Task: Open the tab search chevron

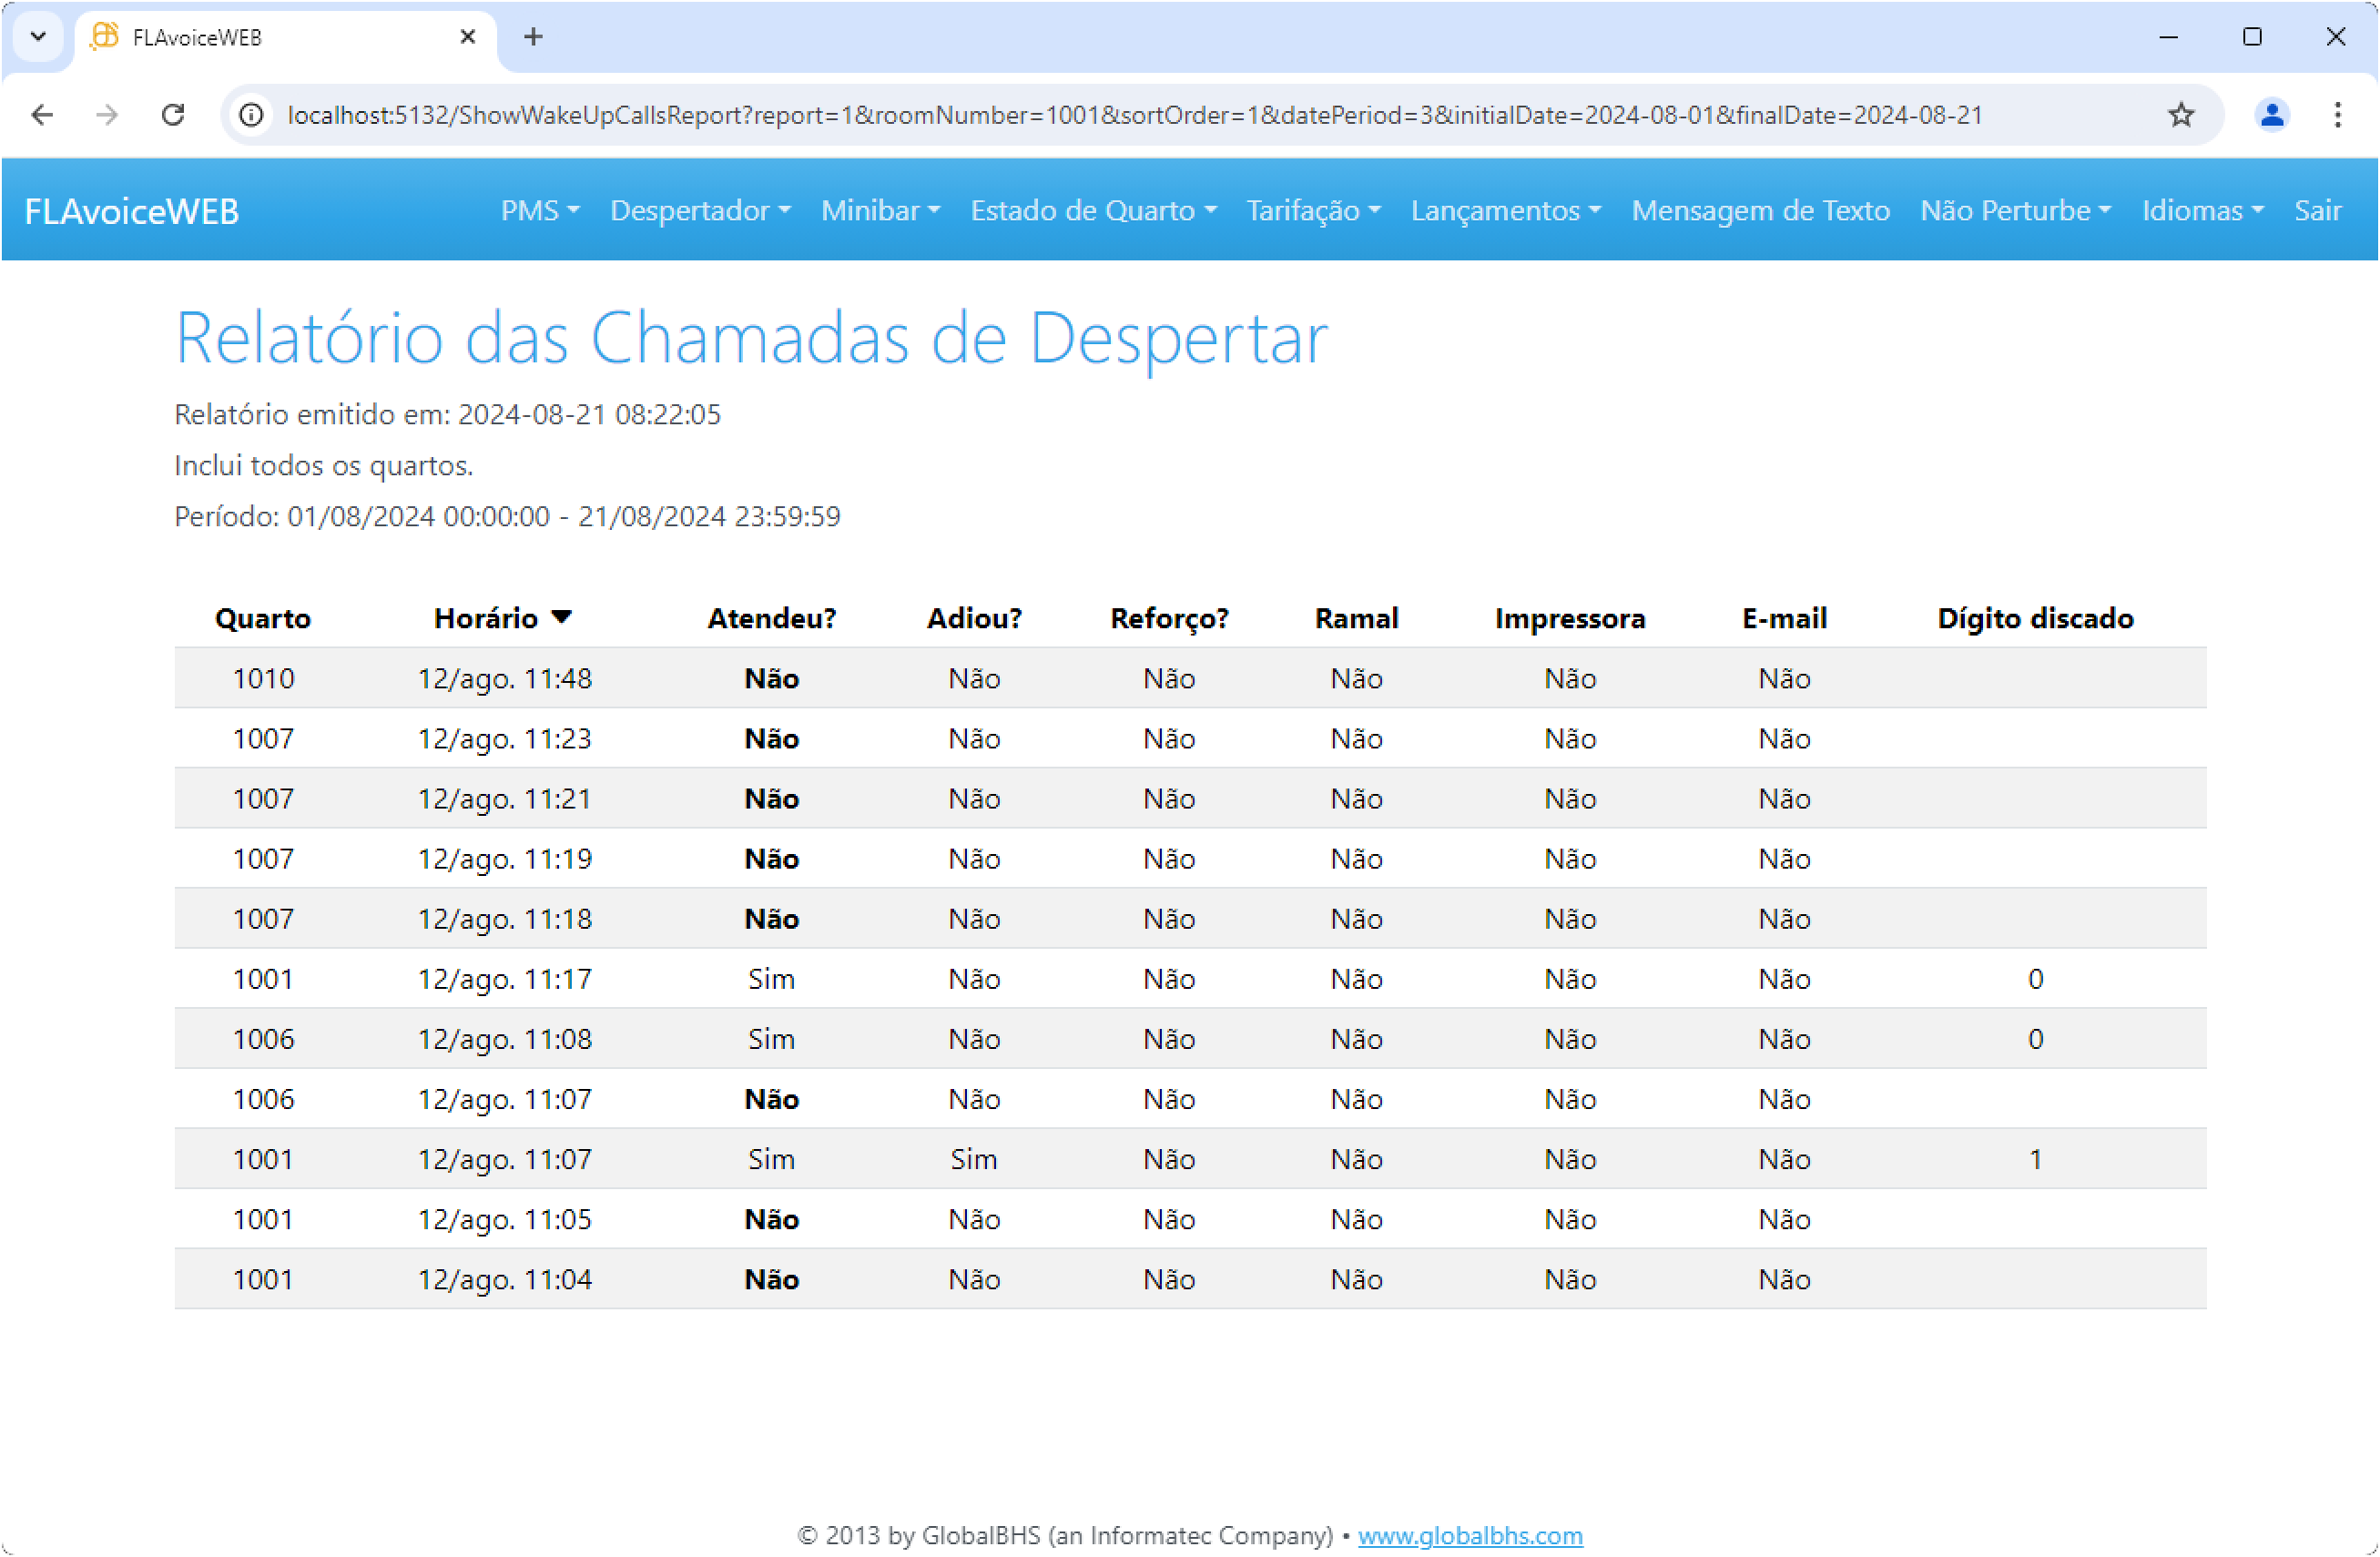Action: click(x=38, y=37)
